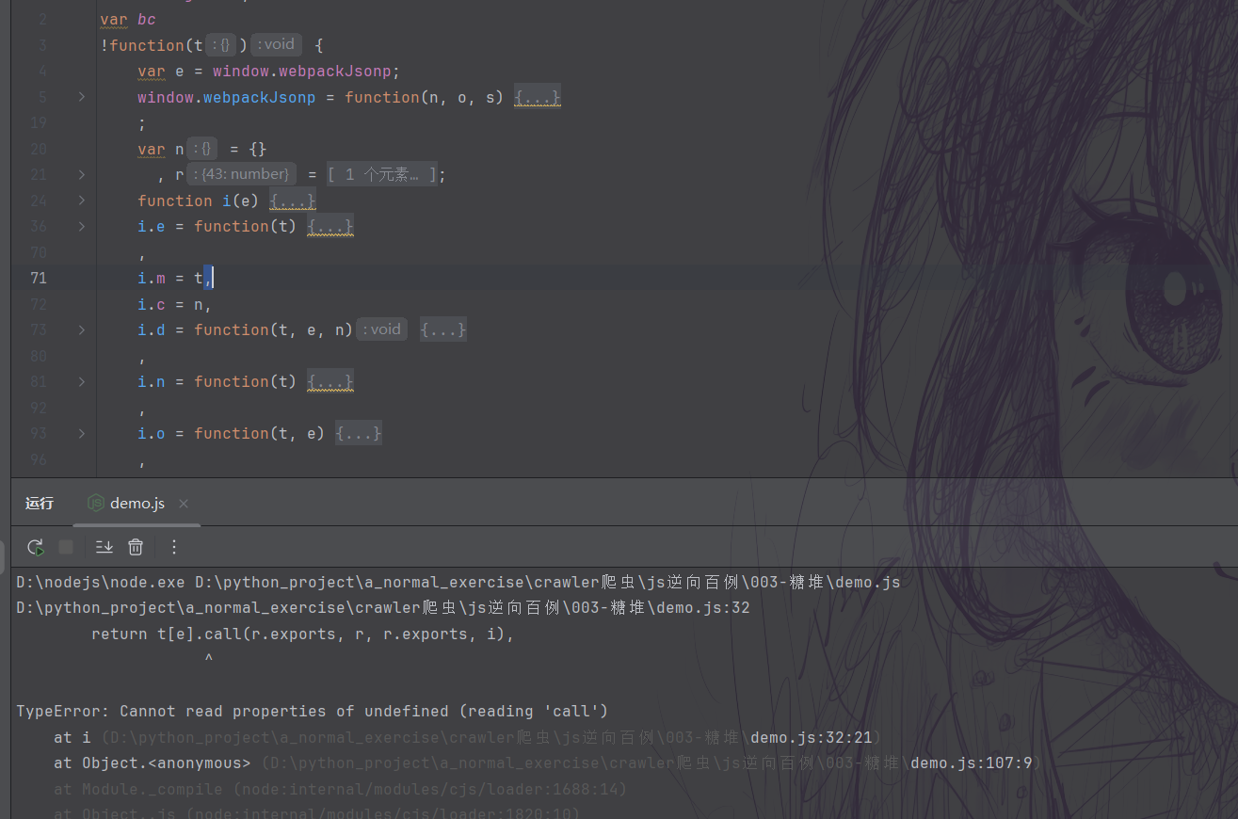1238x819 pixels.
Task: Click the ':void' inlay hint on i.d line
Action: coord(382,329)
